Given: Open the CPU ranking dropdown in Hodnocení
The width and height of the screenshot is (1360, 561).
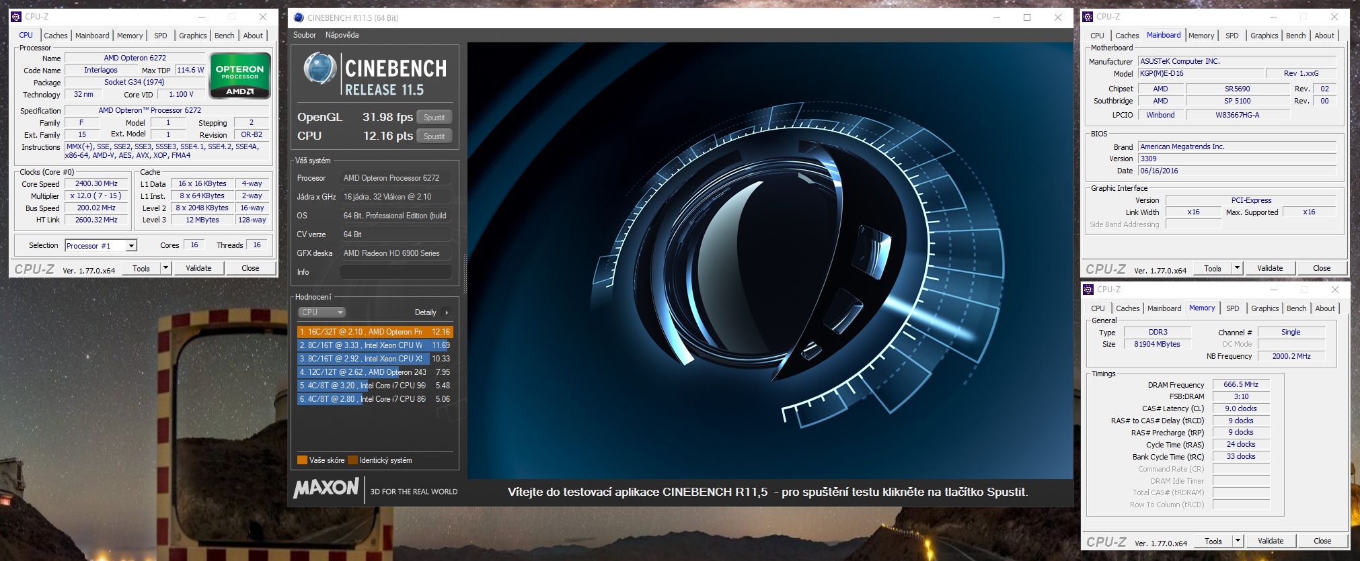Looking at the screenshot, I should [x=322, y=312].
